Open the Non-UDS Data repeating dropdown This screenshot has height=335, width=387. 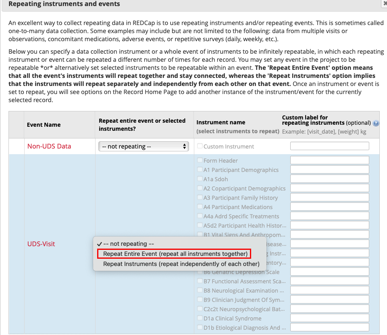(144, 146)
